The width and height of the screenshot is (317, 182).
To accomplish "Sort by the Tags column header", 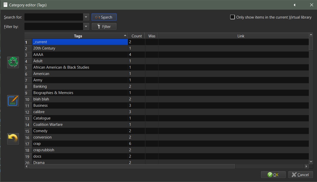I will click(x=78, y=36).
